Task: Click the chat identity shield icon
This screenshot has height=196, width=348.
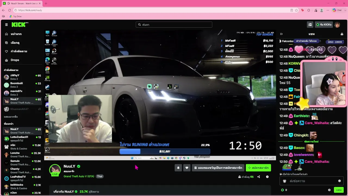Action: pos(285,181)
